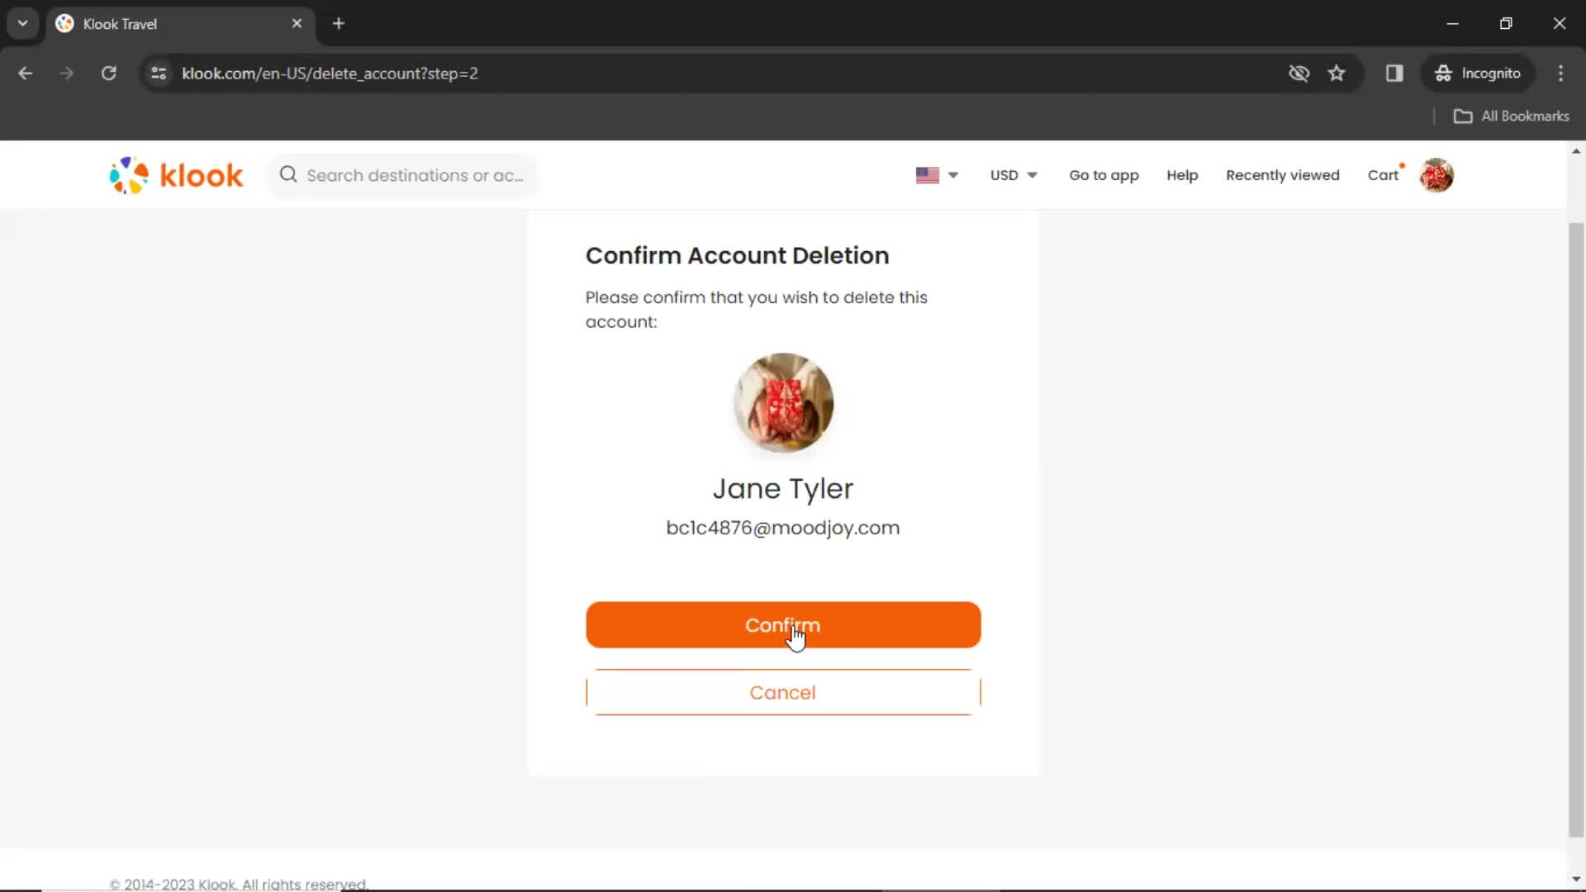Image resolution: width=1586 pixels, height=892 pixels.
Task: Open the search bar field
Action: coord(414,175)
